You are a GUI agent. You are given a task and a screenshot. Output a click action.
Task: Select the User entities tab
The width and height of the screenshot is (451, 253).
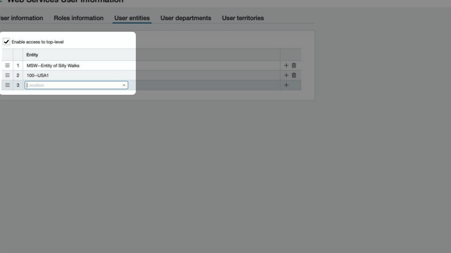tap(132, 18)
